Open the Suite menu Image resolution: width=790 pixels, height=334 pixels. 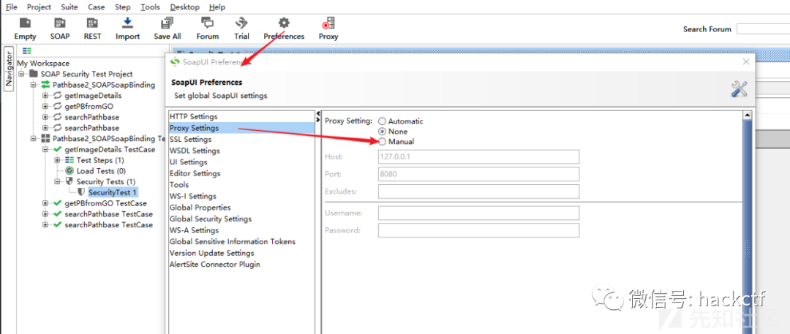69,7
